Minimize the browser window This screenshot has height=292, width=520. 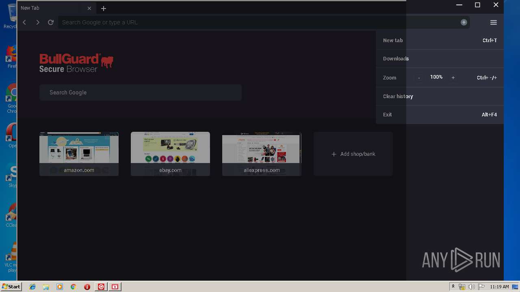tap(459, 5)
